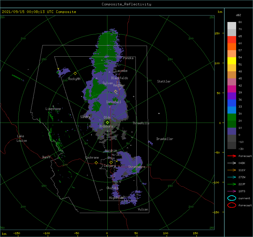The image size is (253, 237).
Task: Click the Ponoka city label
Action: (x=128, y=58)
